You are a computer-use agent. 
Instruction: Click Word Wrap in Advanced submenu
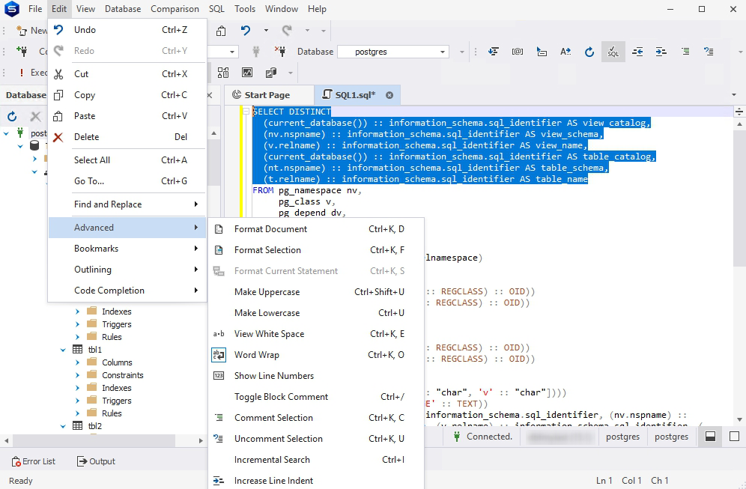(316, 355)
